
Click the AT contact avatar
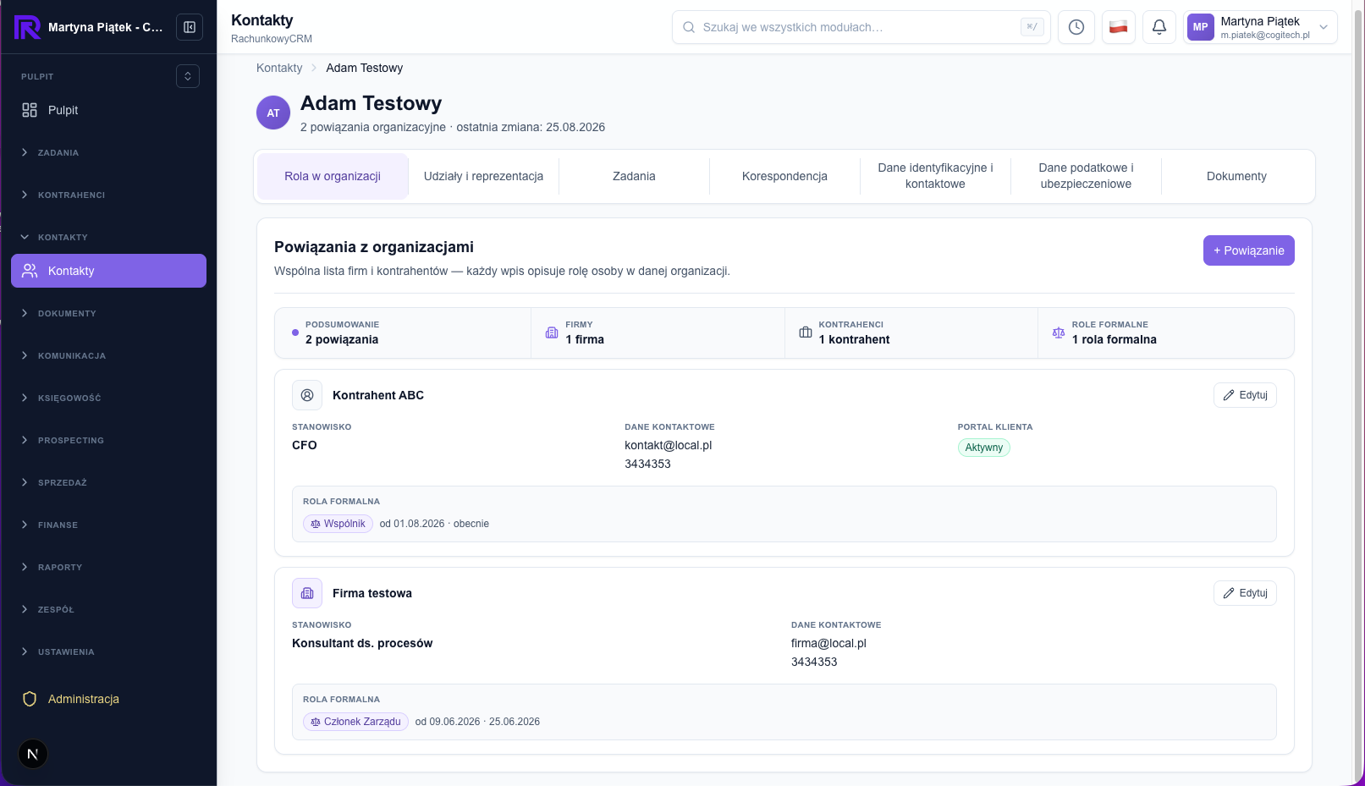point(273,113)
